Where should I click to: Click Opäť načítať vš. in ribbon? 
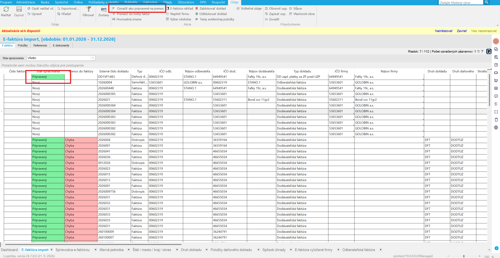click(x=40, y=8)
